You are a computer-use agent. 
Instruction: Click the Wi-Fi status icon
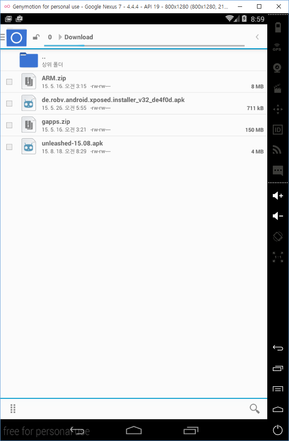(x=230, y=18)
